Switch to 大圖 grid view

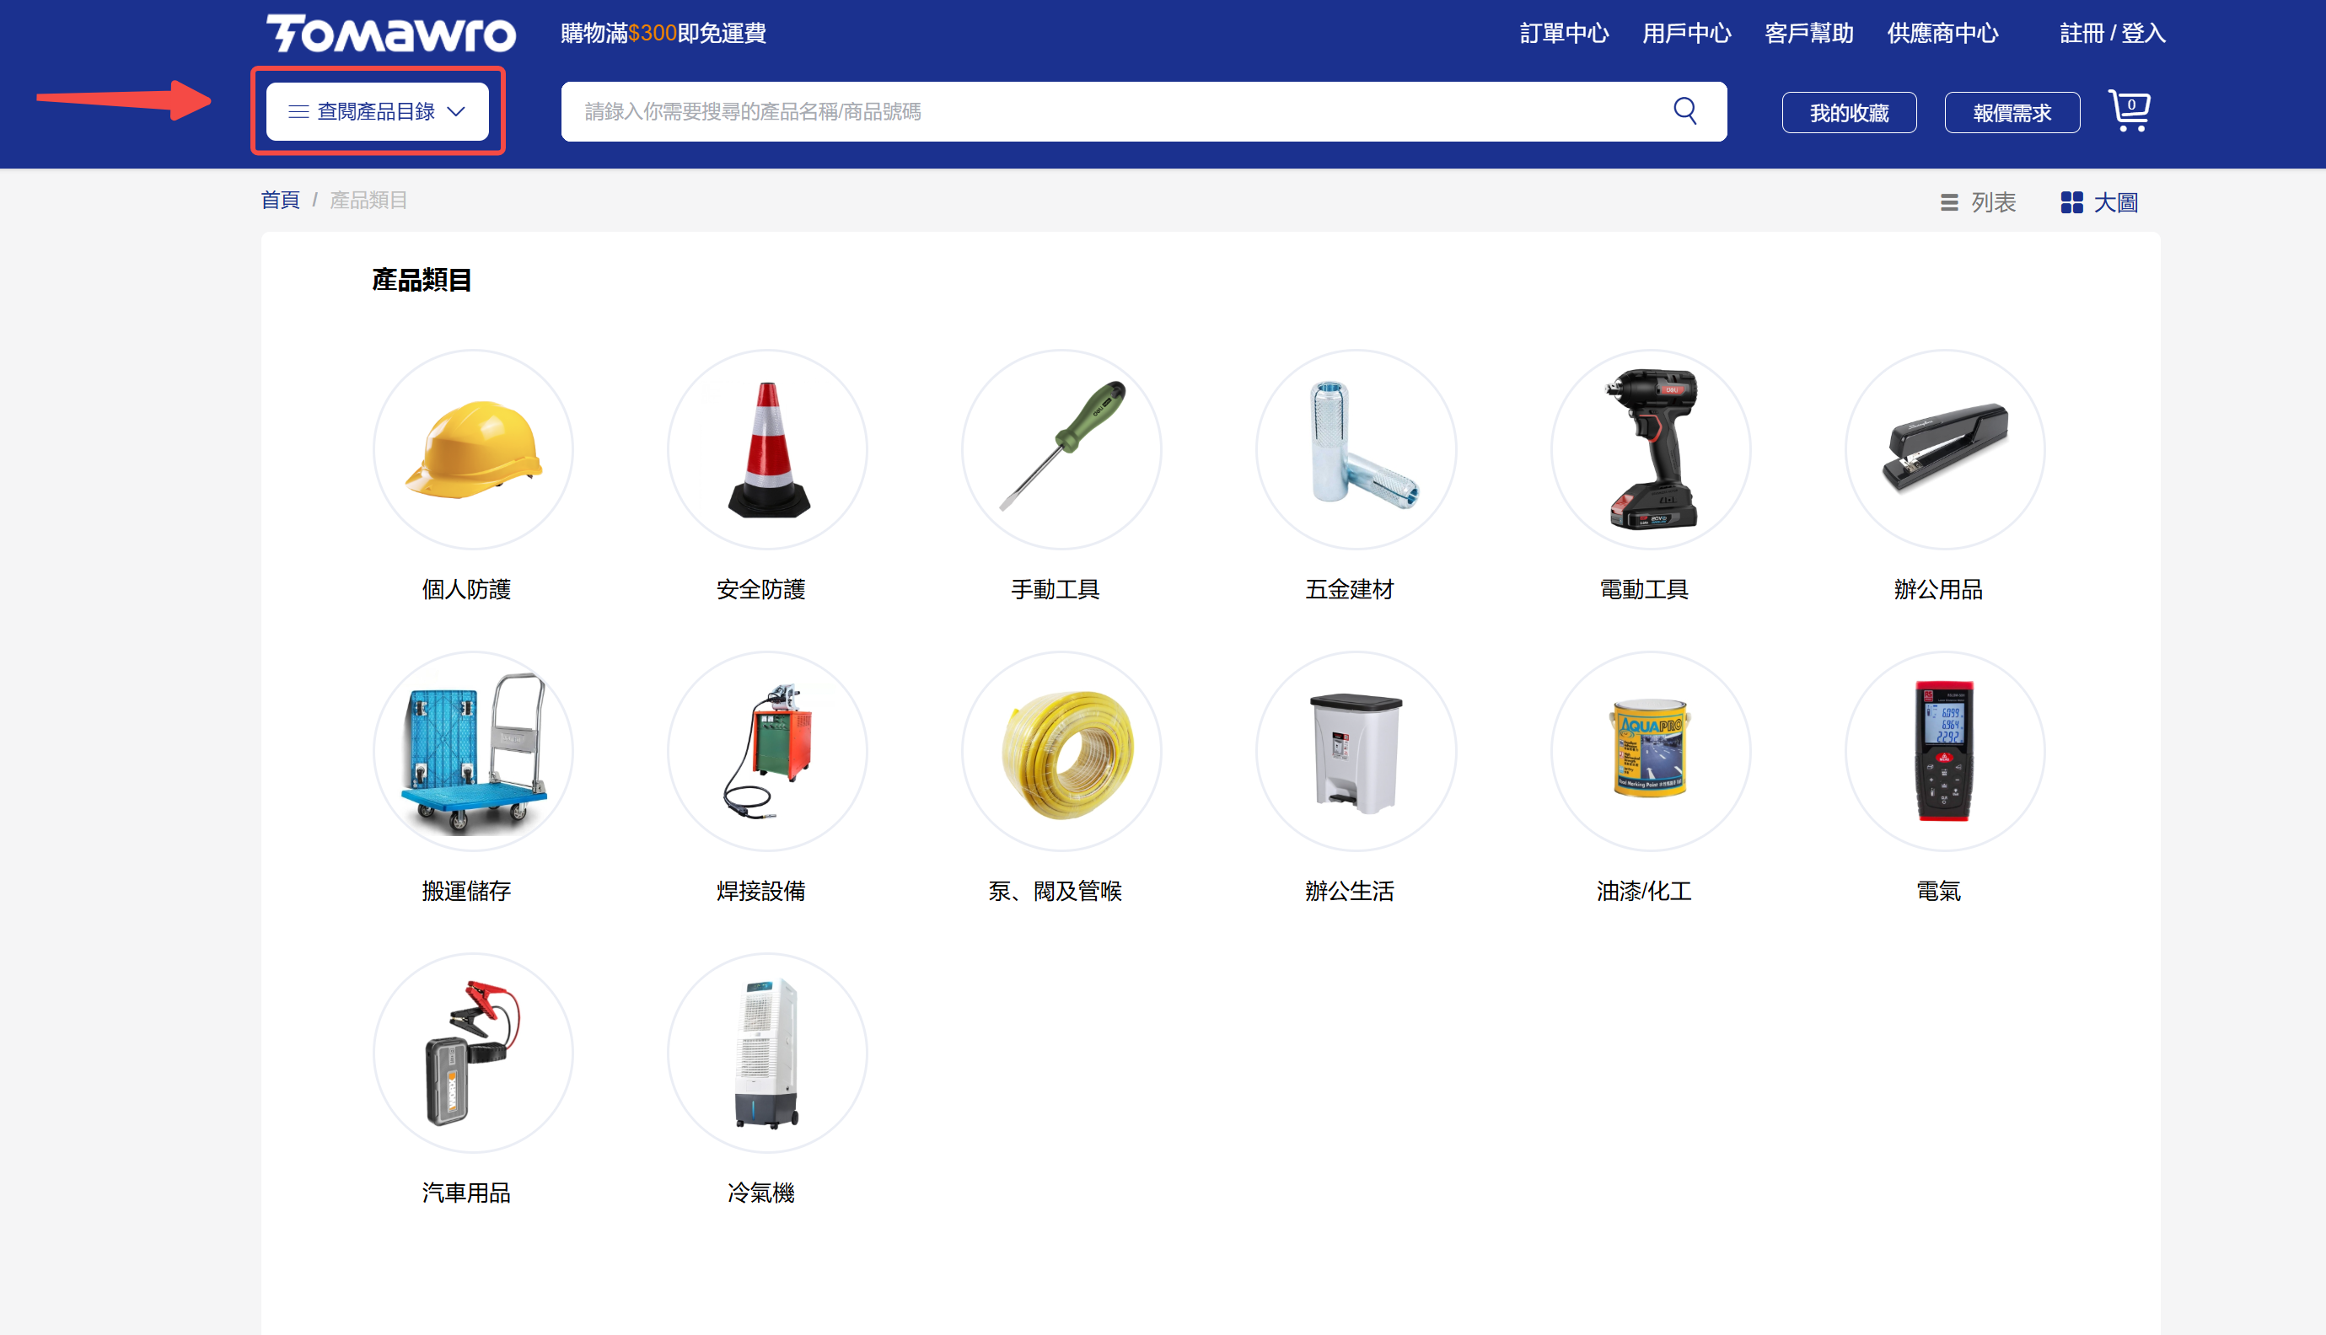[x=2098, y=202]
